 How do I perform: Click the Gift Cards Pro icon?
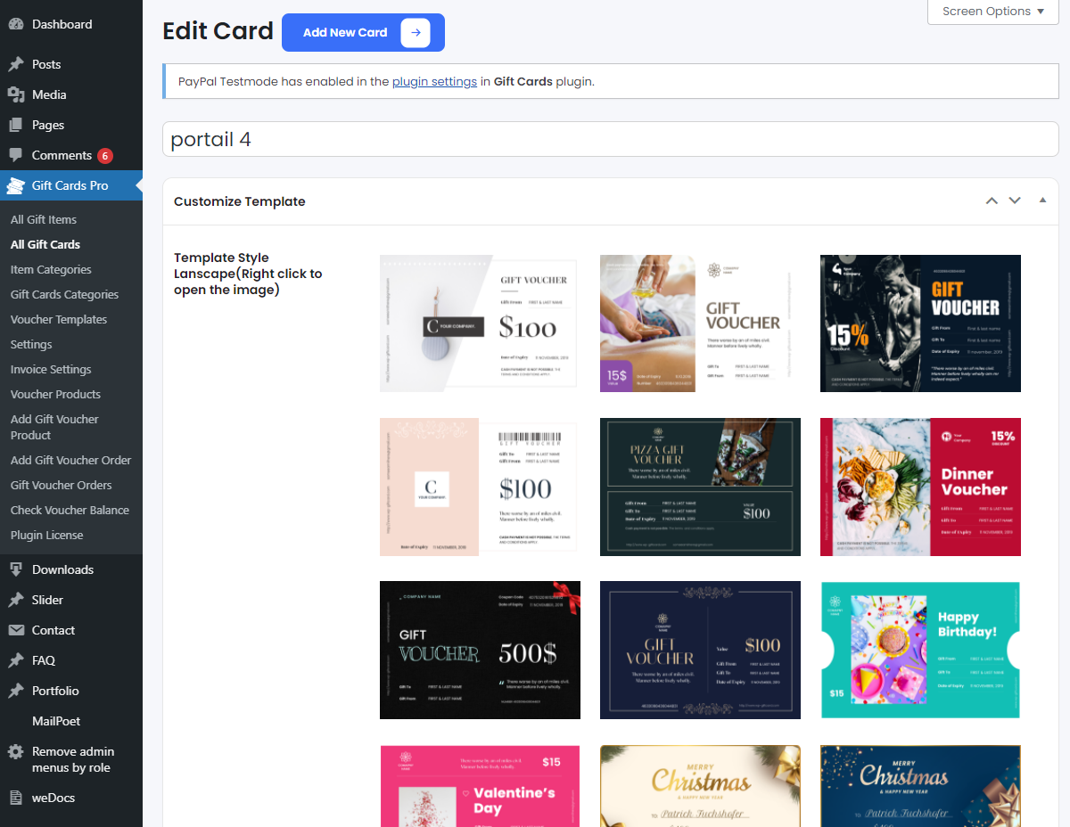coord(16,185)
